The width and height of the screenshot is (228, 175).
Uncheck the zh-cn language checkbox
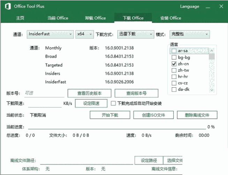pos(174,64)
